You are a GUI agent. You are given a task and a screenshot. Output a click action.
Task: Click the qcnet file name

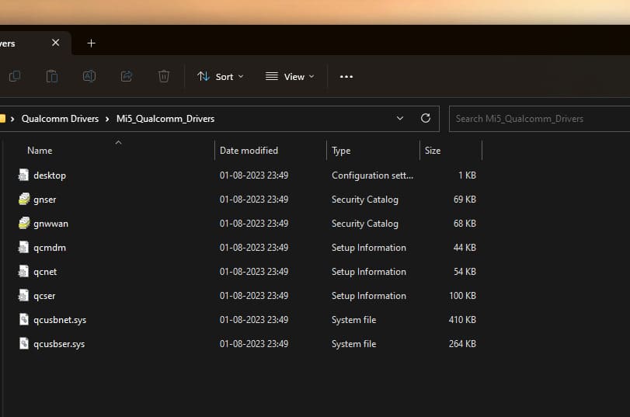pyautogui.click(x=45, y=272)
